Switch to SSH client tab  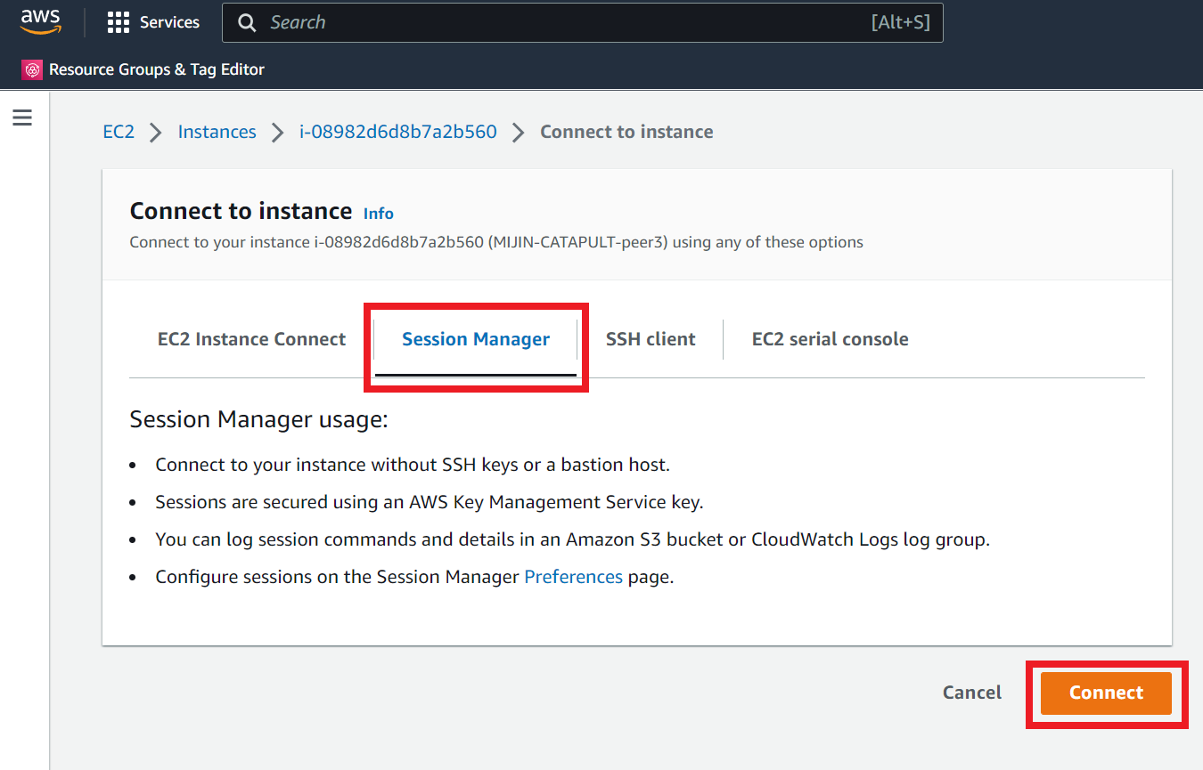[x=651, y=339]
